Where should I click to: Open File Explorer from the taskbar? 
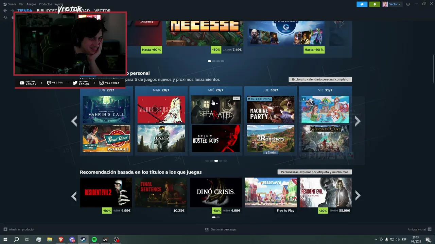pyautogui.click(x=50, y=240)
